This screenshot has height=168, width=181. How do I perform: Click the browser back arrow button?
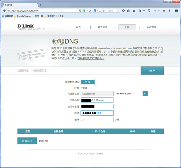pyautogui.click(x=4, y=11)
